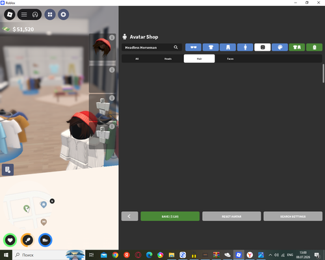Switch input language via ENG indicator
Image resolution: width=325 pixels, height=260 pixels.
[x=290, y=255]
